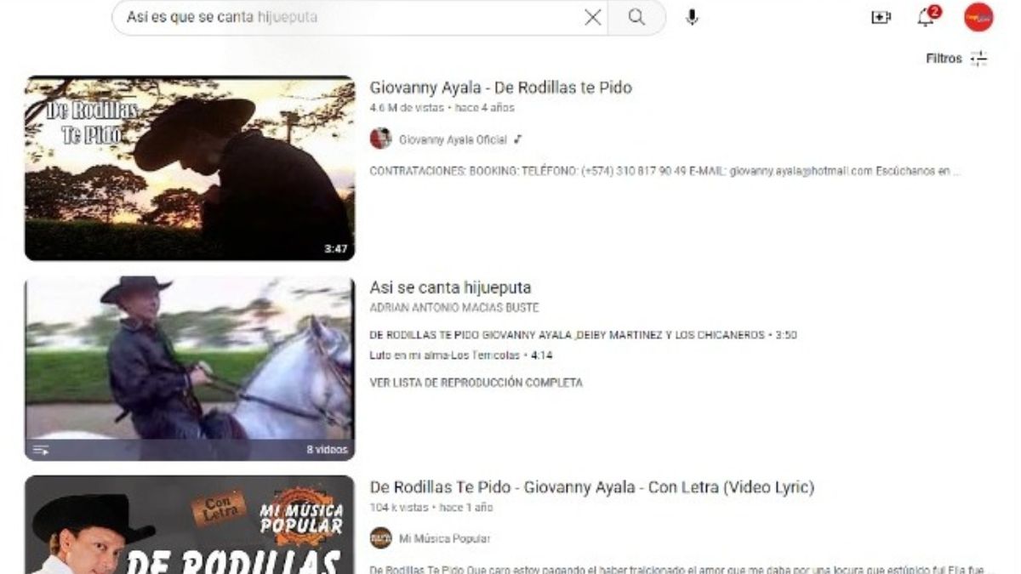This screenshot has height=574, width=1021.
Task: Activate voice search with the microphone icon
Action: tap(691, 15)
